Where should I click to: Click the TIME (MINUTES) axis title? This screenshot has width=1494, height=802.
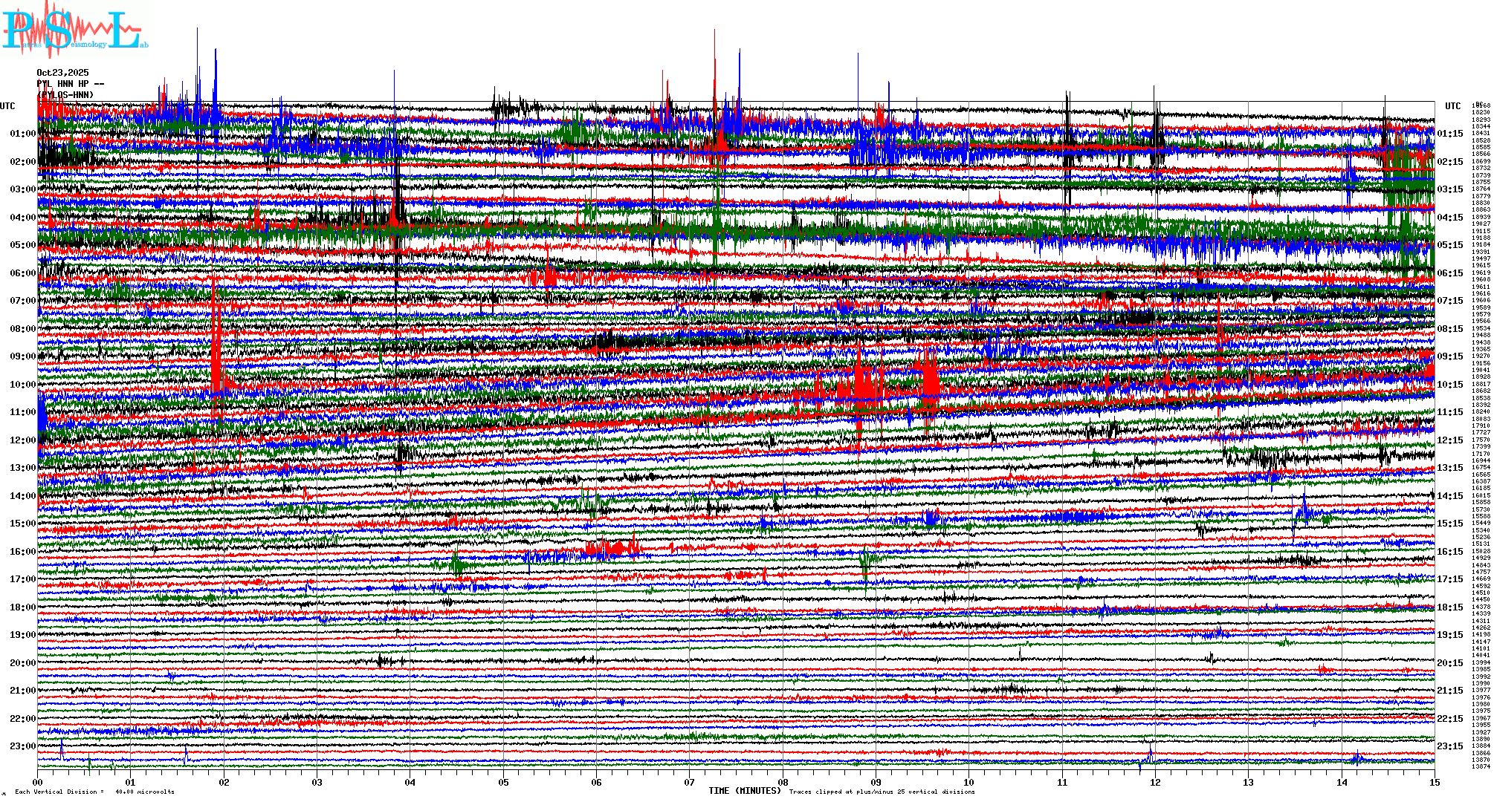(744, 791)
